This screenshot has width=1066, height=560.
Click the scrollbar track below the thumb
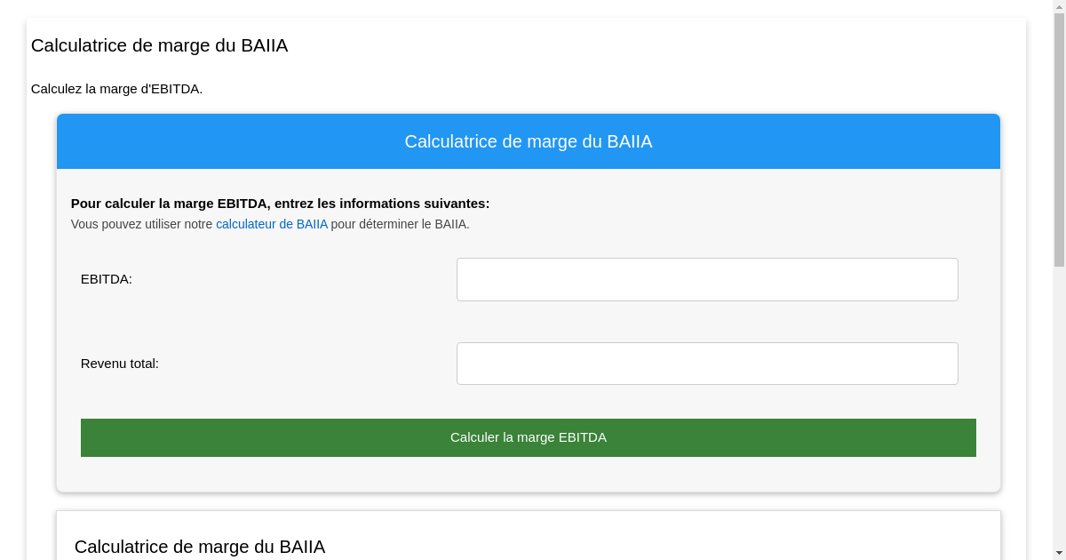1059,400
